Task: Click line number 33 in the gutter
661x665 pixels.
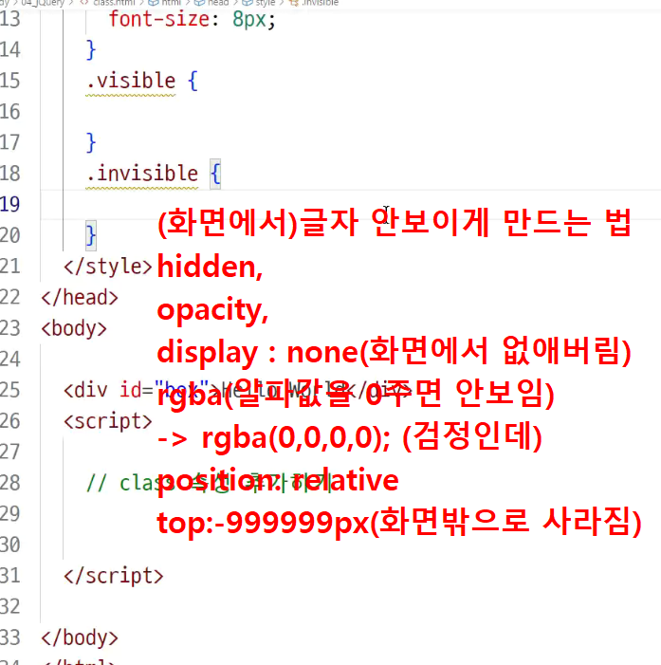Action: [x=9, y=637]
